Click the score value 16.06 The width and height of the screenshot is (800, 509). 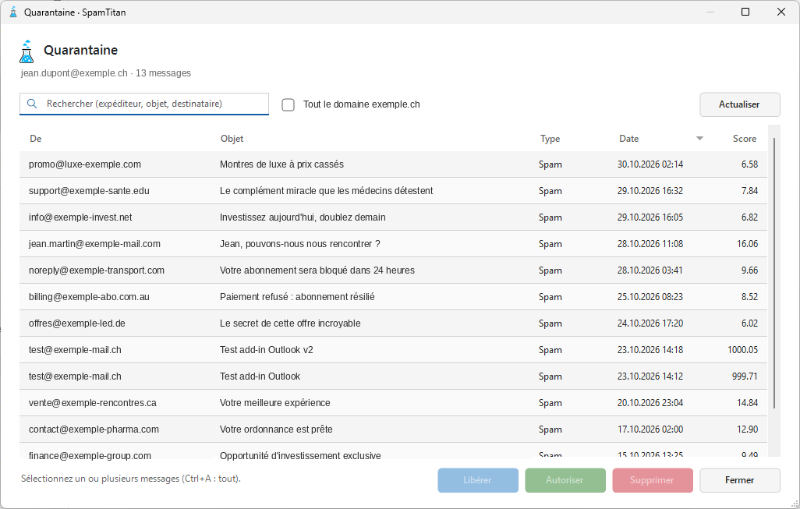tap(748, 244)
